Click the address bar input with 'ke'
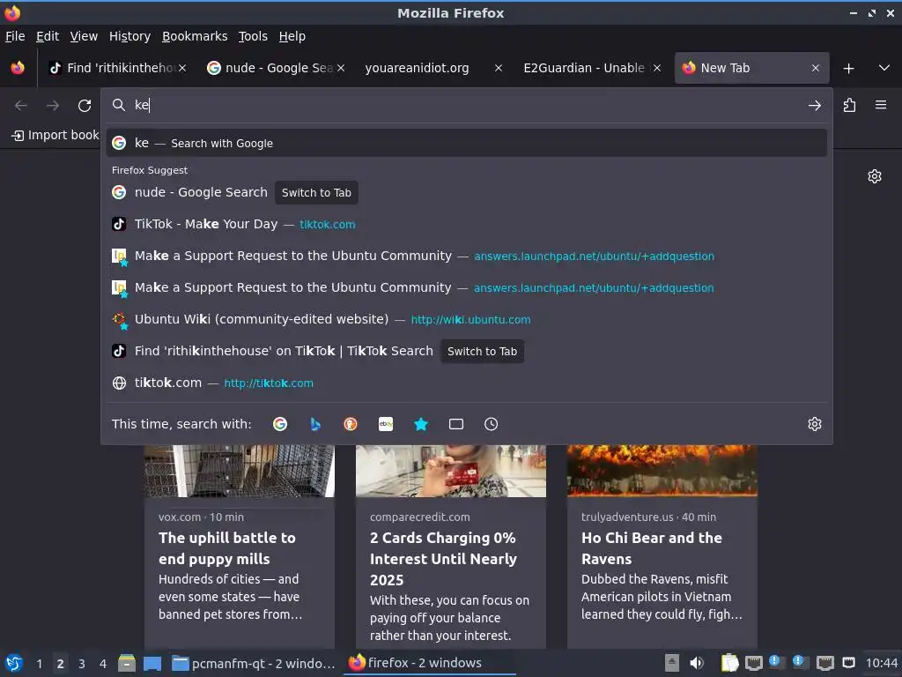Image resolution: width=902 pixels, height=677 pixels. pyautogui.click(x=466, y=105)
